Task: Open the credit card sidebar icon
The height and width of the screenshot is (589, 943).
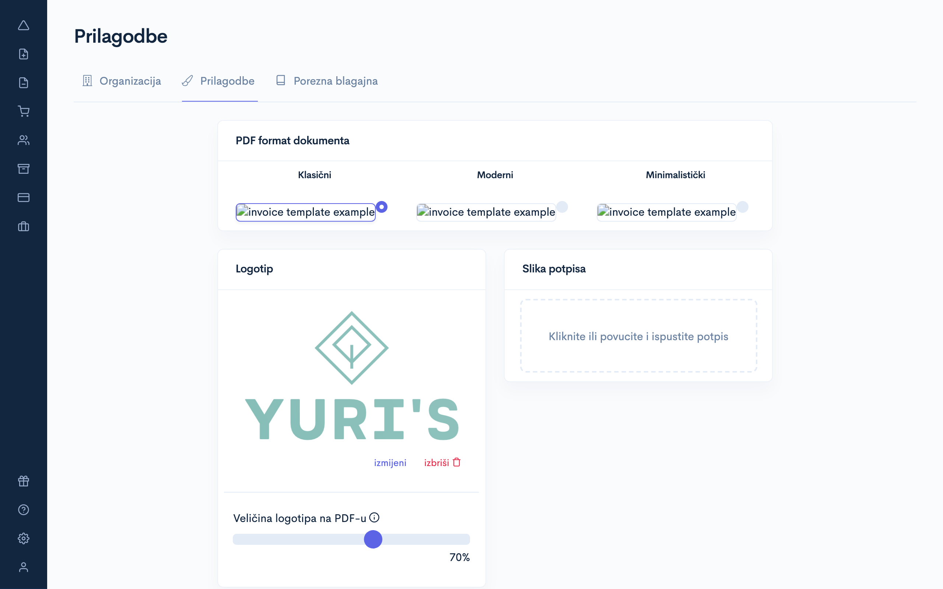Action: point(23,198)
